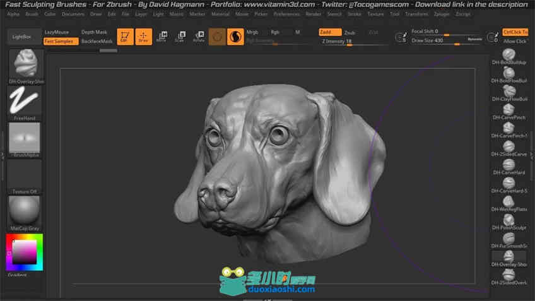This screenshot has height=301, width=535.
Task: Activate the Draw mode button
Action: (x=144, y=37)
